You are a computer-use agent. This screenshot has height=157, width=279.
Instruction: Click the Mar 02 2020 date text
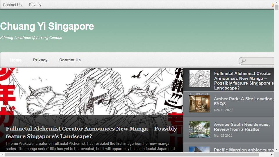pyautogui.click(x=223, y=136)
